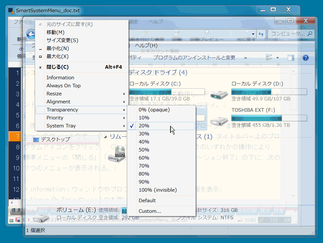Open the Custom... transparency dialog
The image size is (323, 243).
[x=161, y=211]
